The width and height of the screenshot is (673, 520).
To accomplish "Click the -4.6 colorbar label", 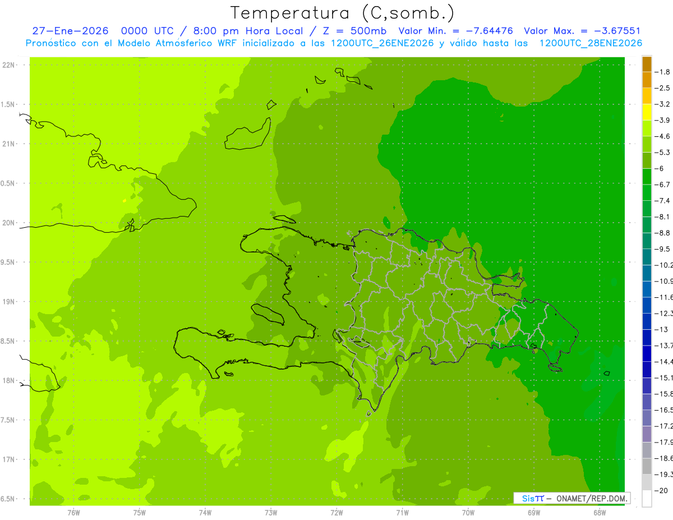I will 663,136.
